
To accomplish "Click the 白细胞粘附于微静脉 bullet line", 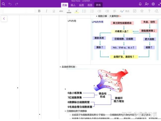I will (77, 111).
